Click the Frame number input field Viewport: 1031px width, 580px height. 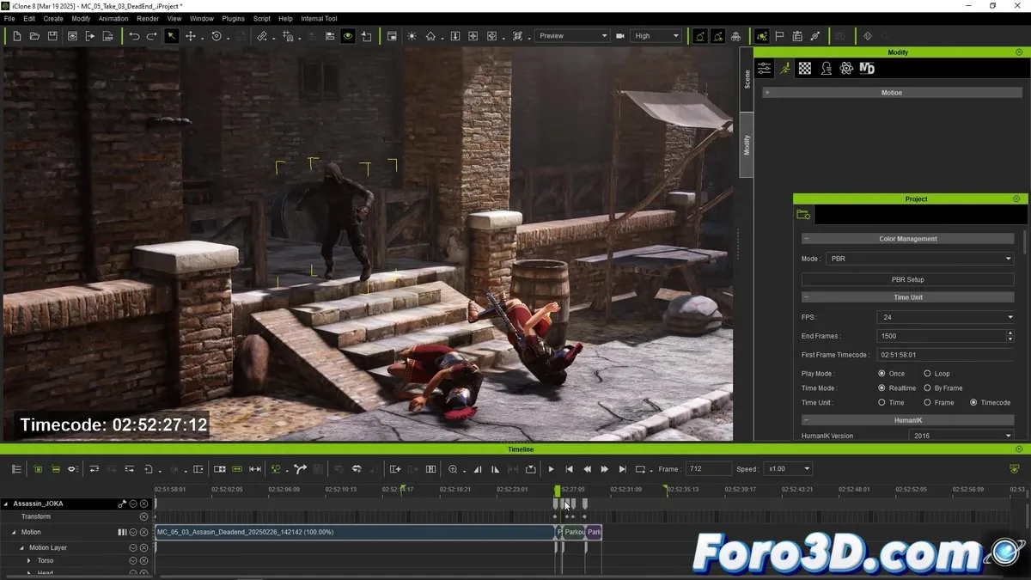point(709,469)
